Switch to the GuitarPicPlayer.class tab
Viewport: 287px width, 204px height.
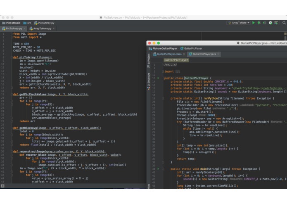[x=169, y=54]
